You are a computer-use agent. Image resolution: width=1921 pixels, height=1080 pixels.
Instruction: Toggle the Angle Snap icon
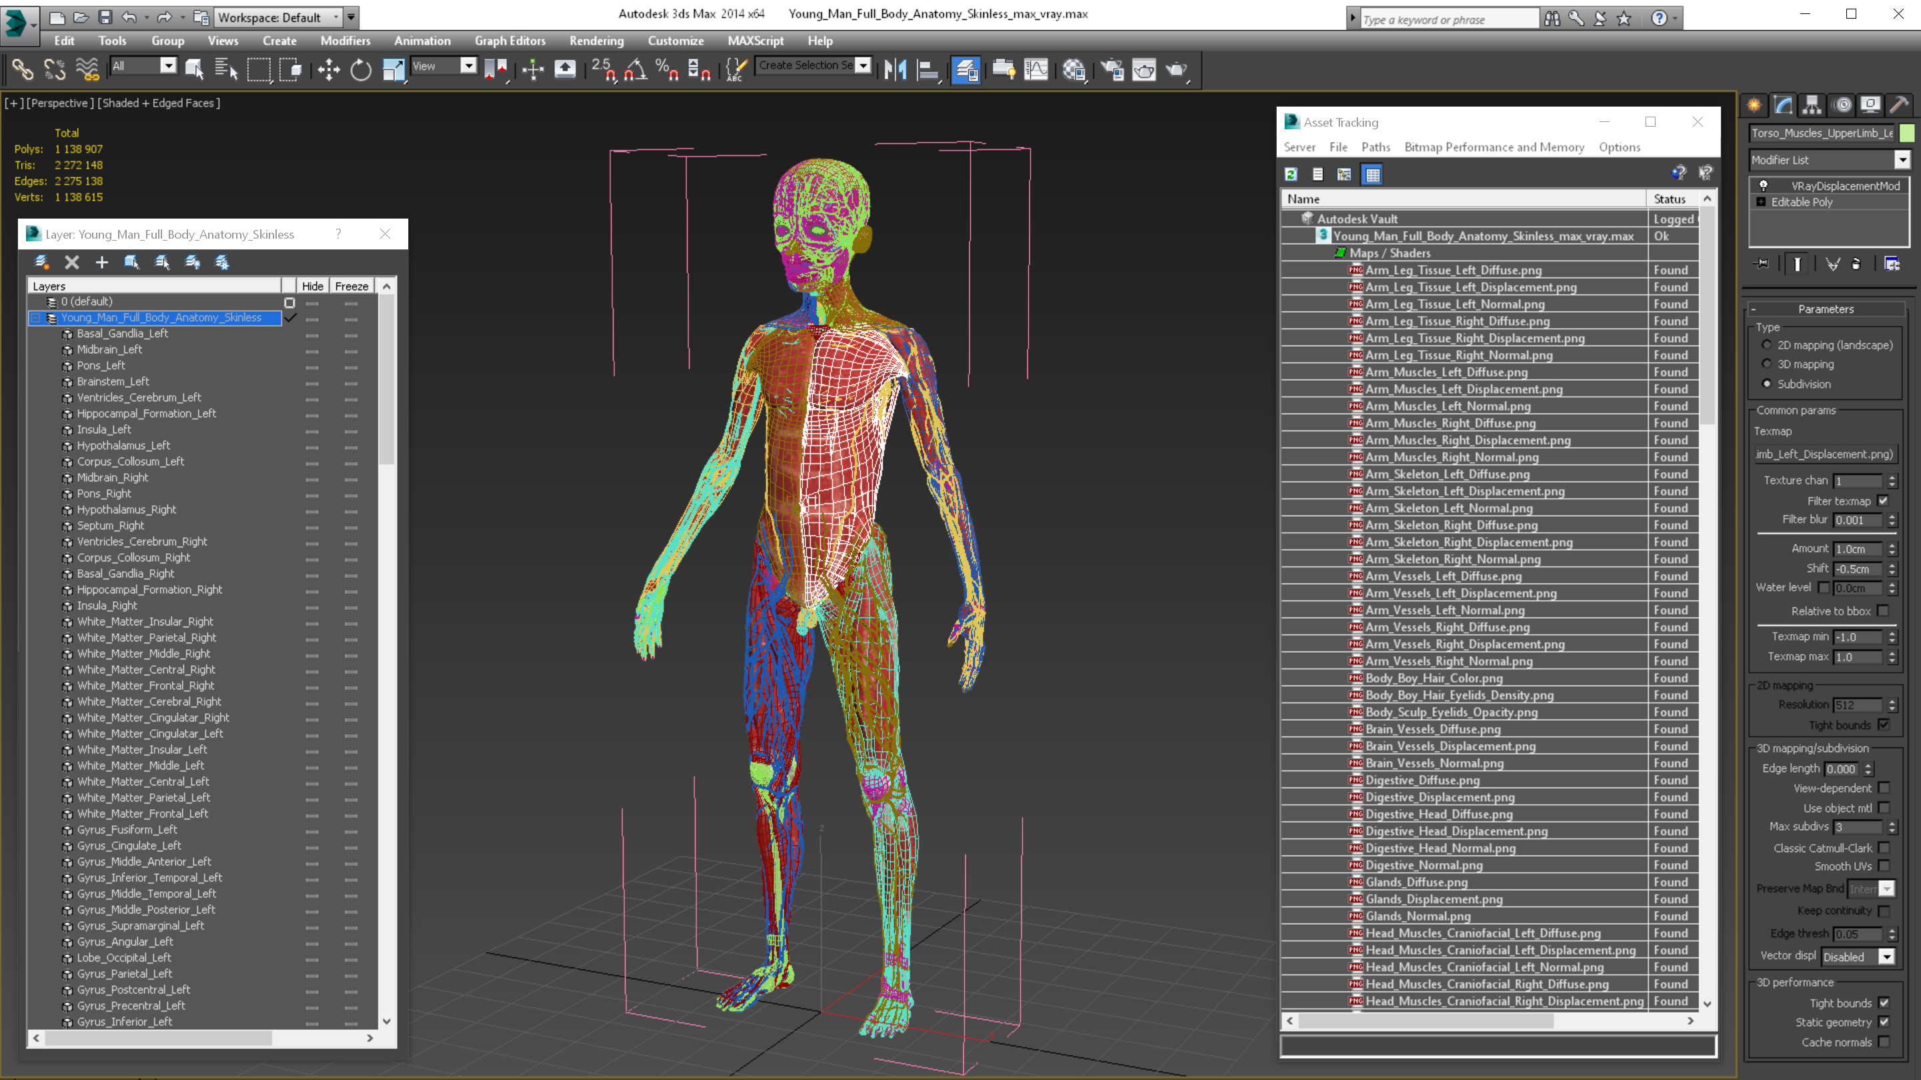(x=634, y=69)
